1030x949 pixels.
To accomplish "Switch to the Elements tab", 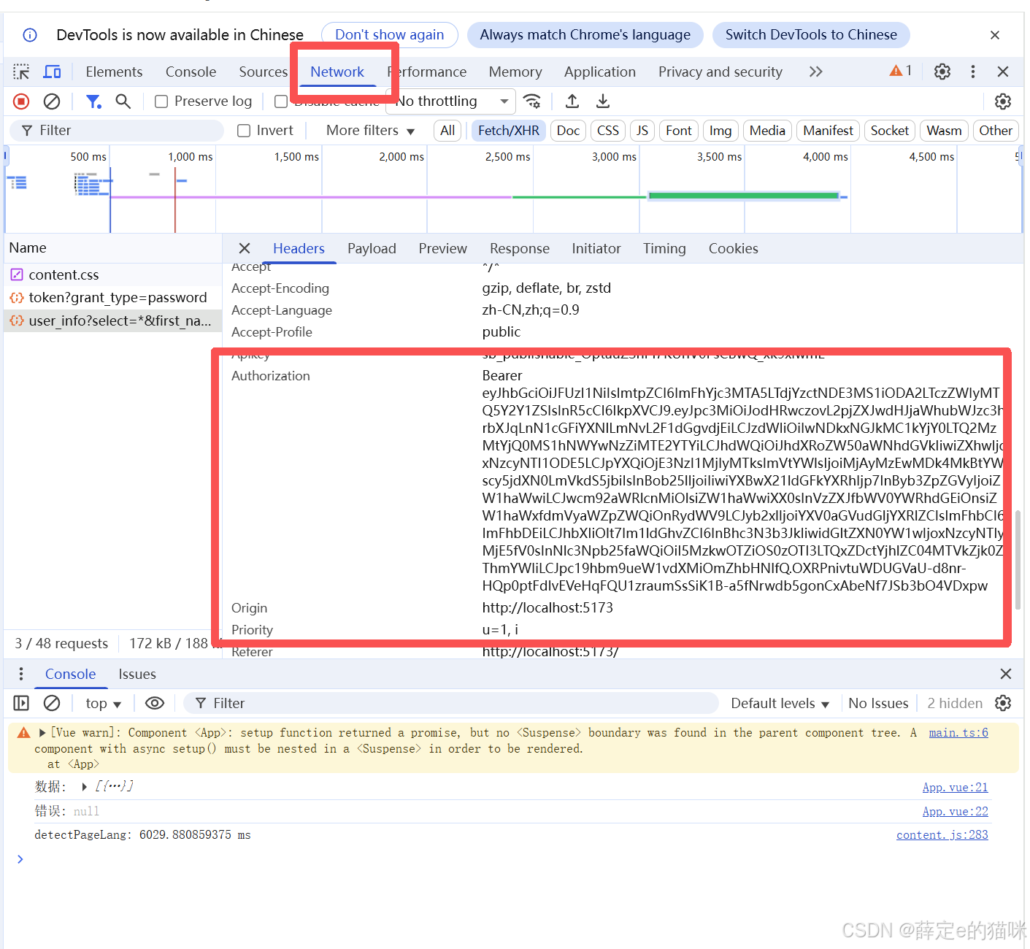I will [x=114, y=72].
